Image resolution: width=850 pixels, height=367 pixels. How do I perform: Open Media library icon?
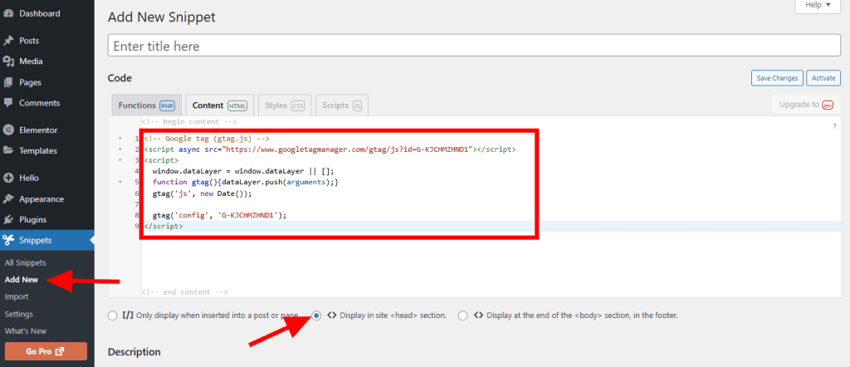(8, 61)
